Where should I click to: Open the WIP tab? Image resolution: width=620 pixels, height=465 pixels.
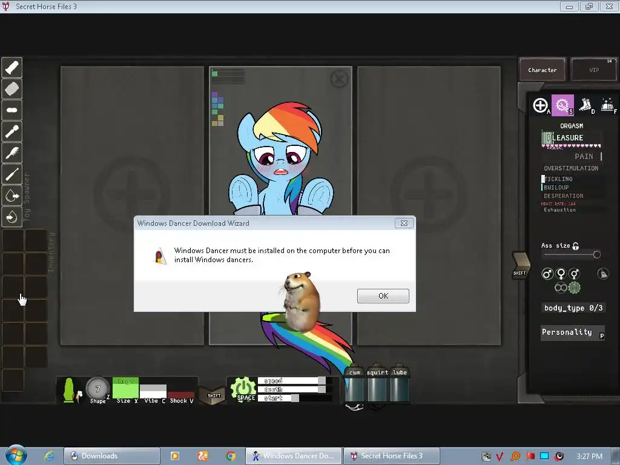click(x=594, y=70)
